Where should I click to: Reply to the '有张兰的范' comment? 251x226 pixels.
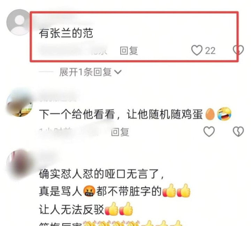129,51
